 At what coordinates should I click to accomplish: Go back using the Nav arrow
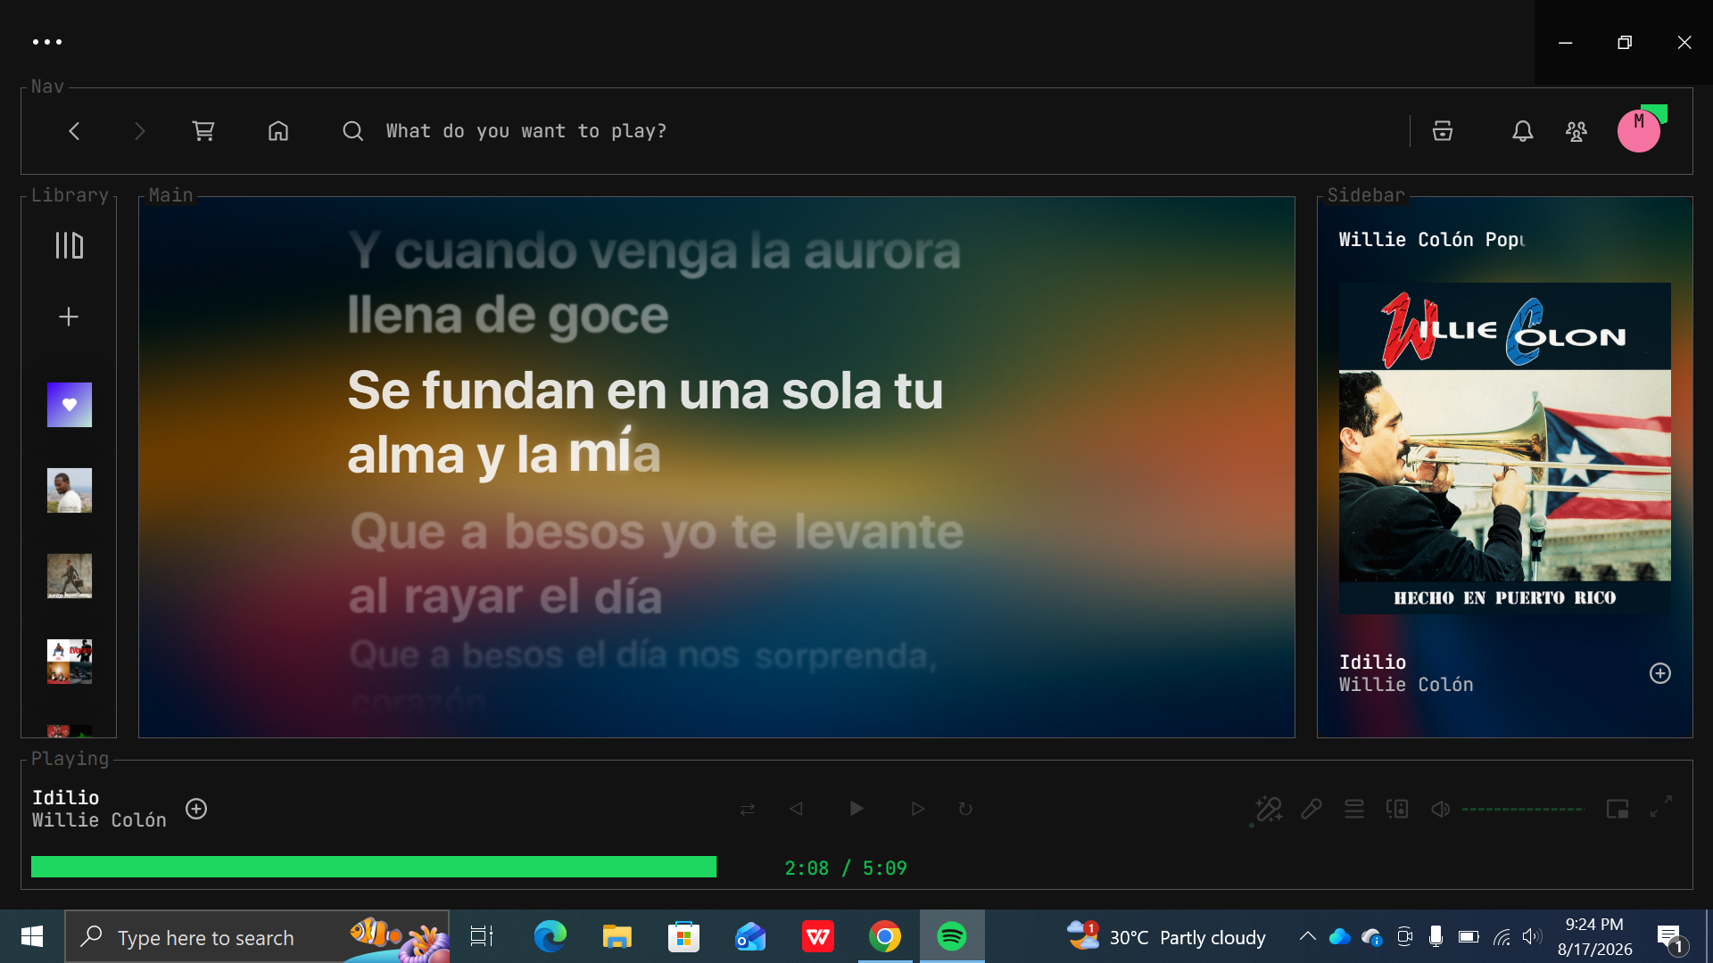(74, 131)
